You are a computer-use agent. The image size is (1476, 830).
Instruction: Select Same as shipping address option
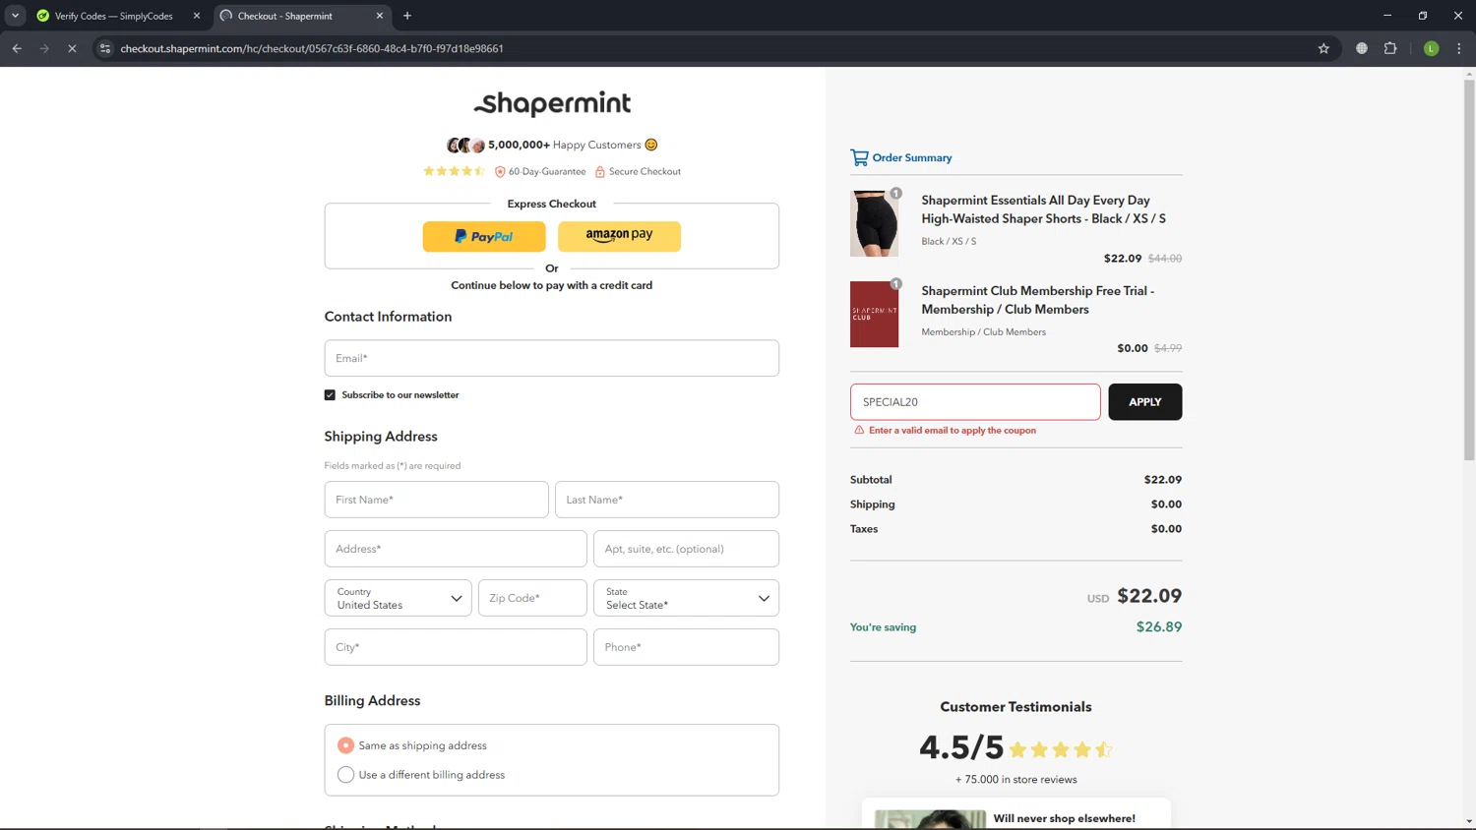pos(345,745)
